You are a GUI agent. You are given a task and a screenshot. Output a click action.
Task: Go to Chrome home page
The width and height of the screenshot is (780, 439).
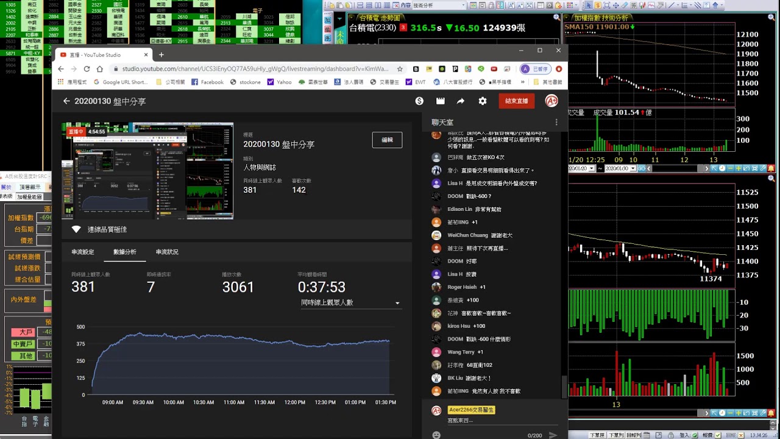click(100, 69)
